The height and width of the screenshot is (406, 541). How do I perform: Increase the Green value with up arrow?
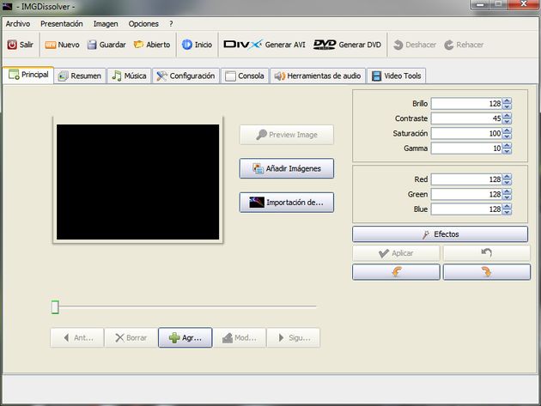click(507, 191)
